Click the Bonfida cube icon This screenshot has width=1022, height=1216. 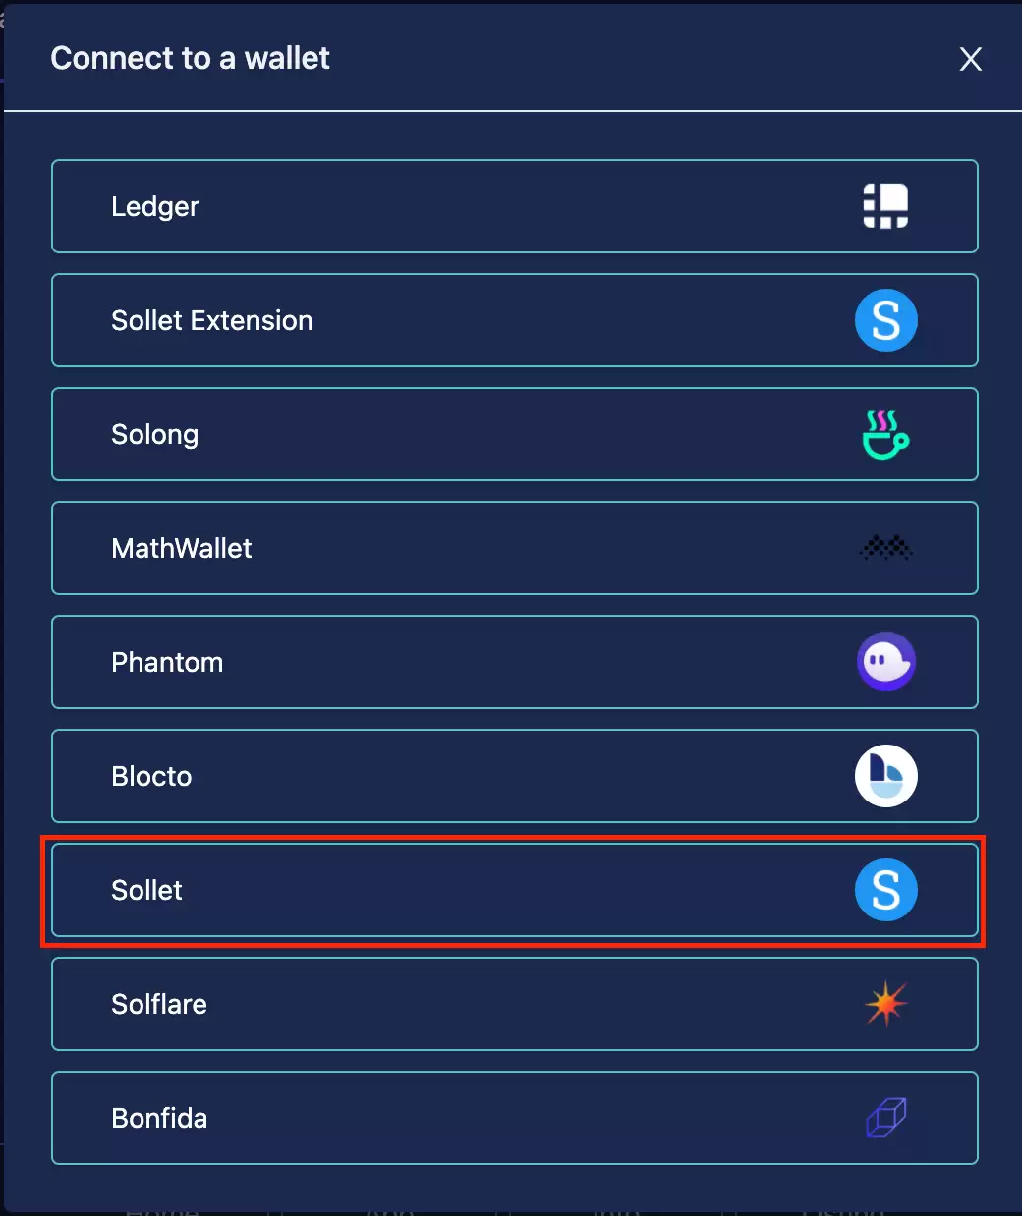click(885, 1118)
